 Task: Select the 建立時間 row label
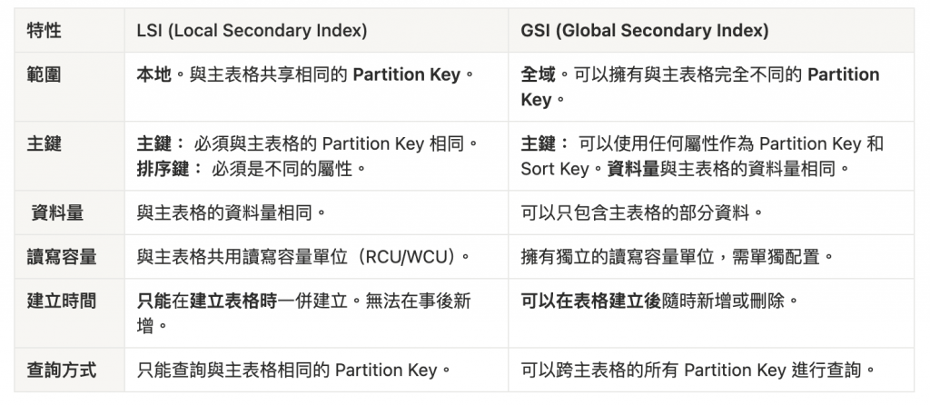point(69,313)
